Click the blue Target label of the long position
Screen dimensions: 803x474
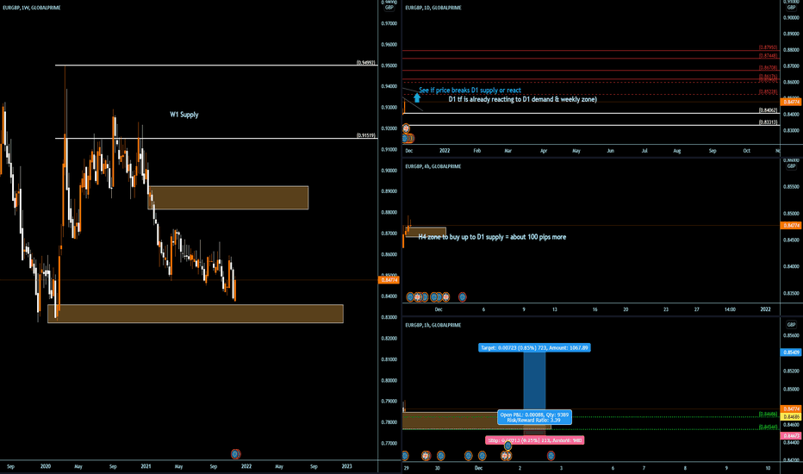click(x=534, y=347)
